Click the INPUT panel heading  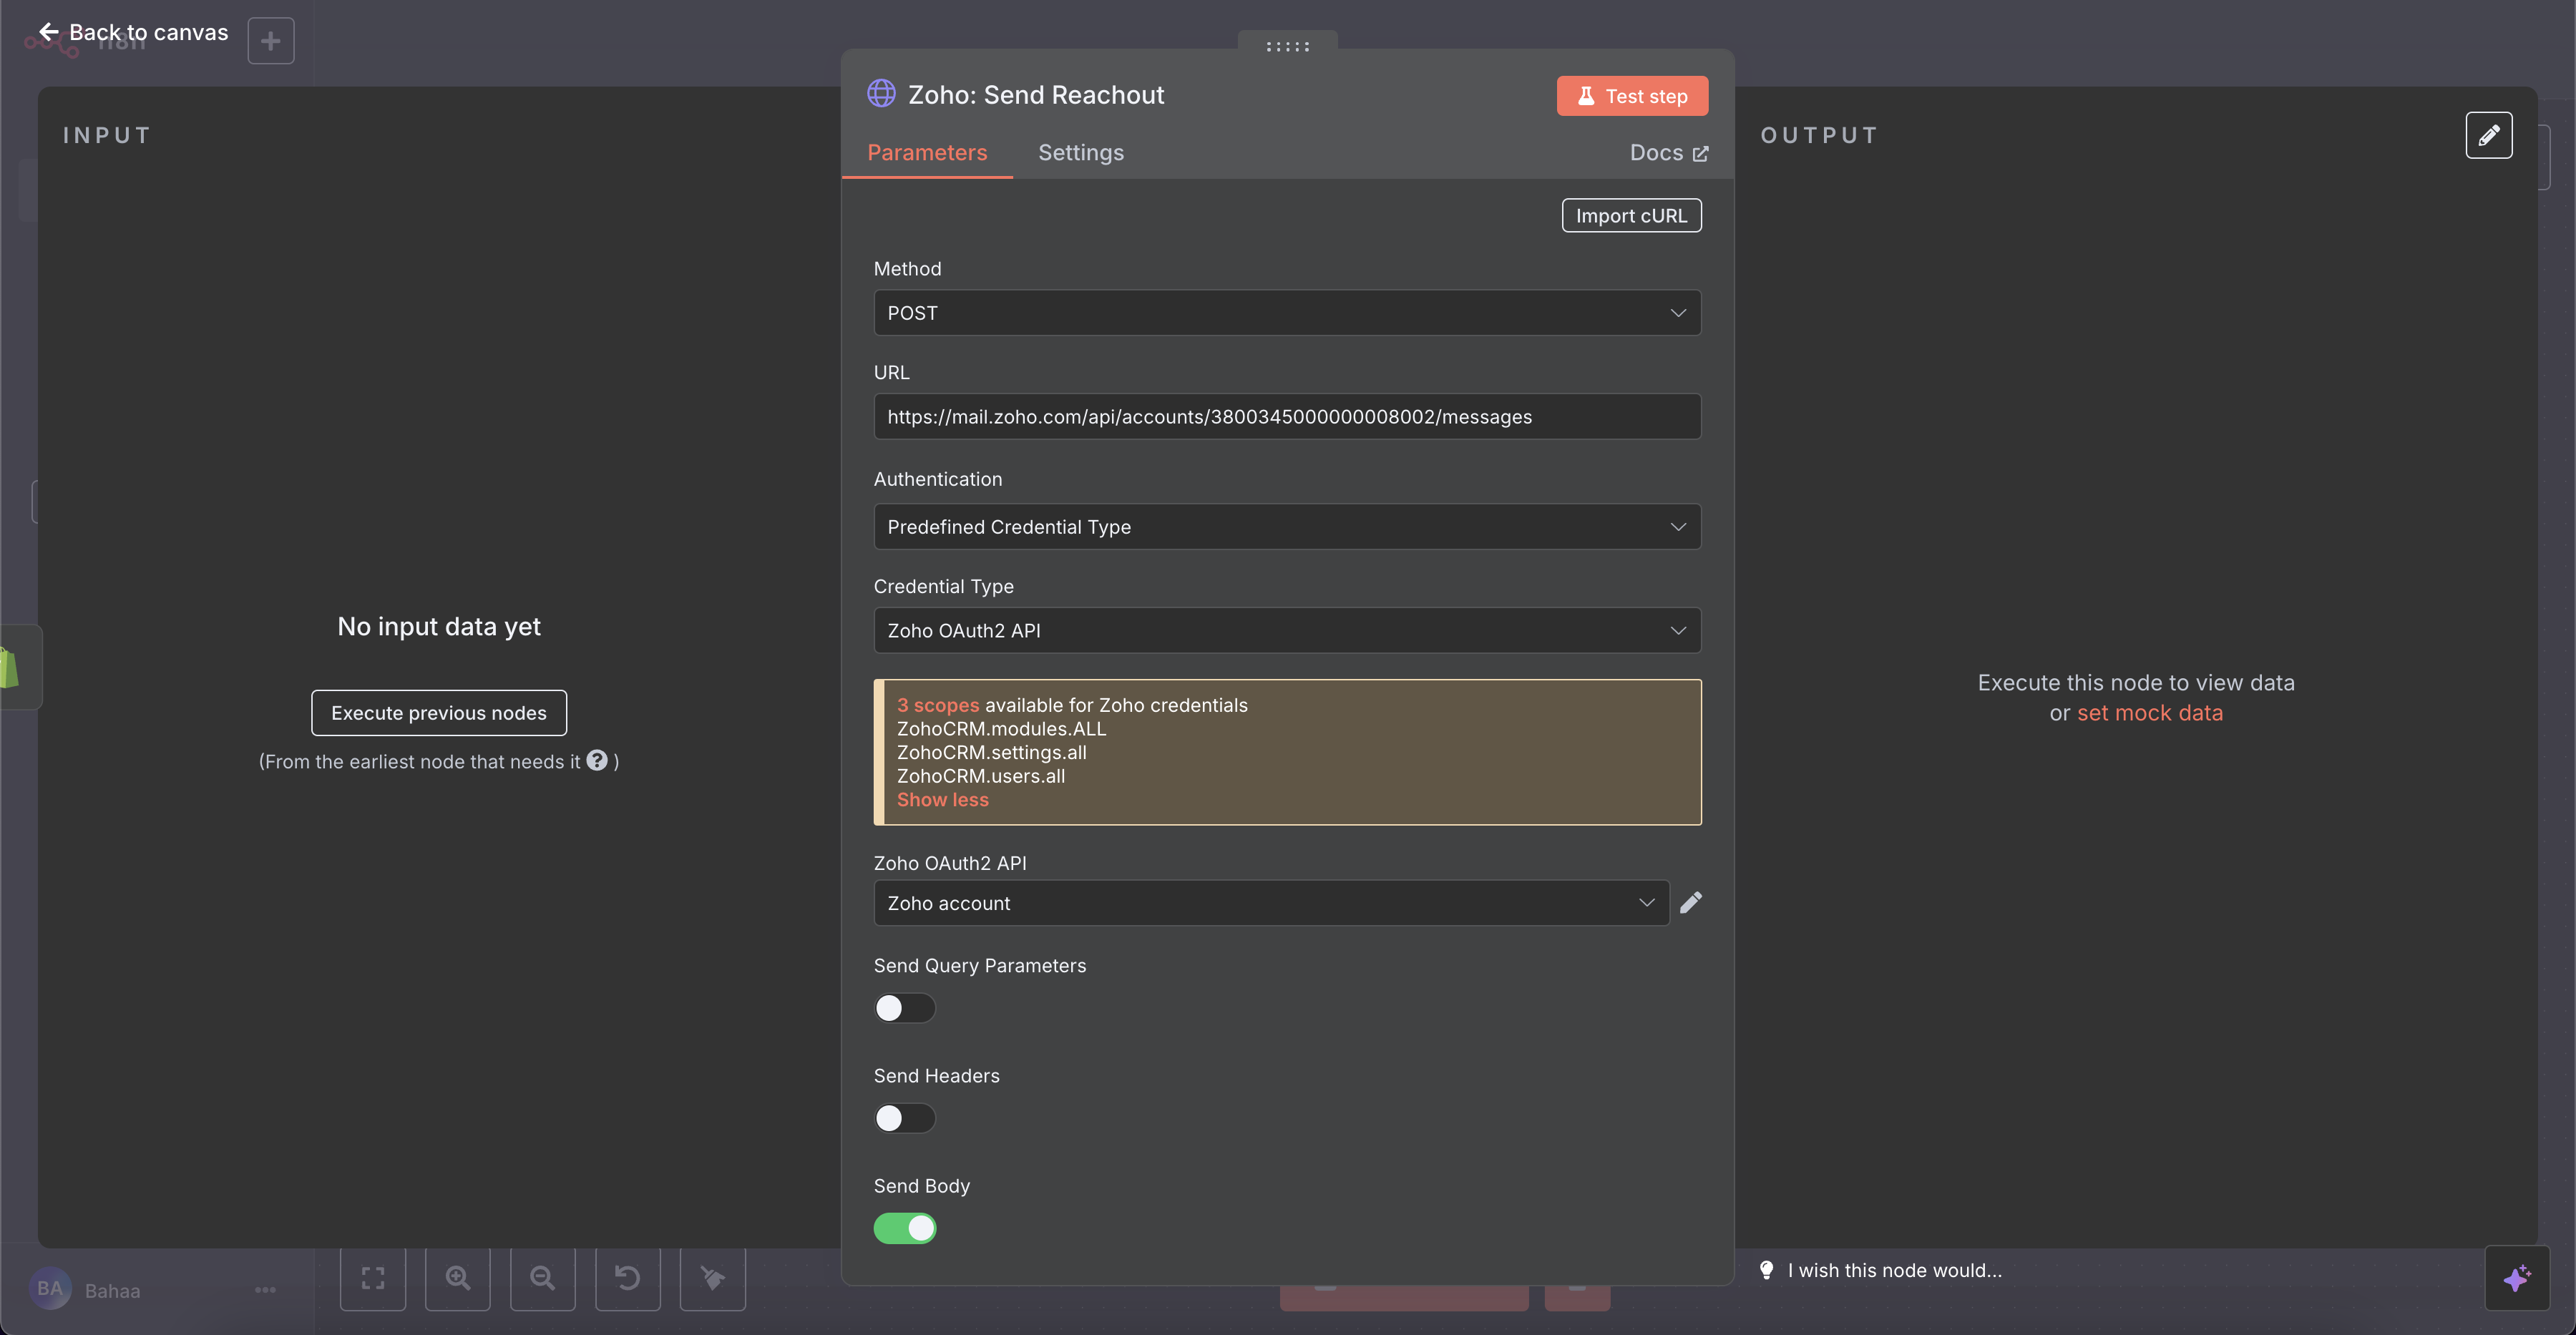click(x=107, y=135)
